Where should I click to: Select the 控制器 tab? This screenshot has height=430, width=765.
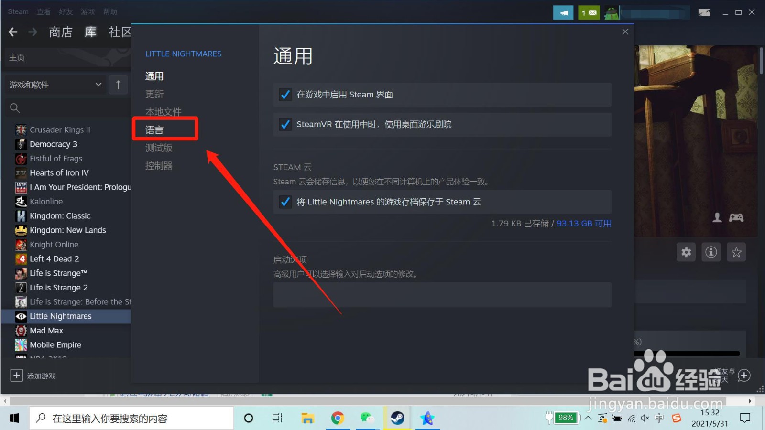[159, 166]
